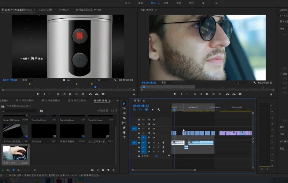Toggle visibility eye for video track V5
Viewport: 288px width, 183px height.
click(x=154, y=120)
